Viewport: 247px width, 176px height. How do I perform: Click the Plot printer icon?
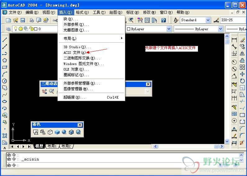click(32, 20)
